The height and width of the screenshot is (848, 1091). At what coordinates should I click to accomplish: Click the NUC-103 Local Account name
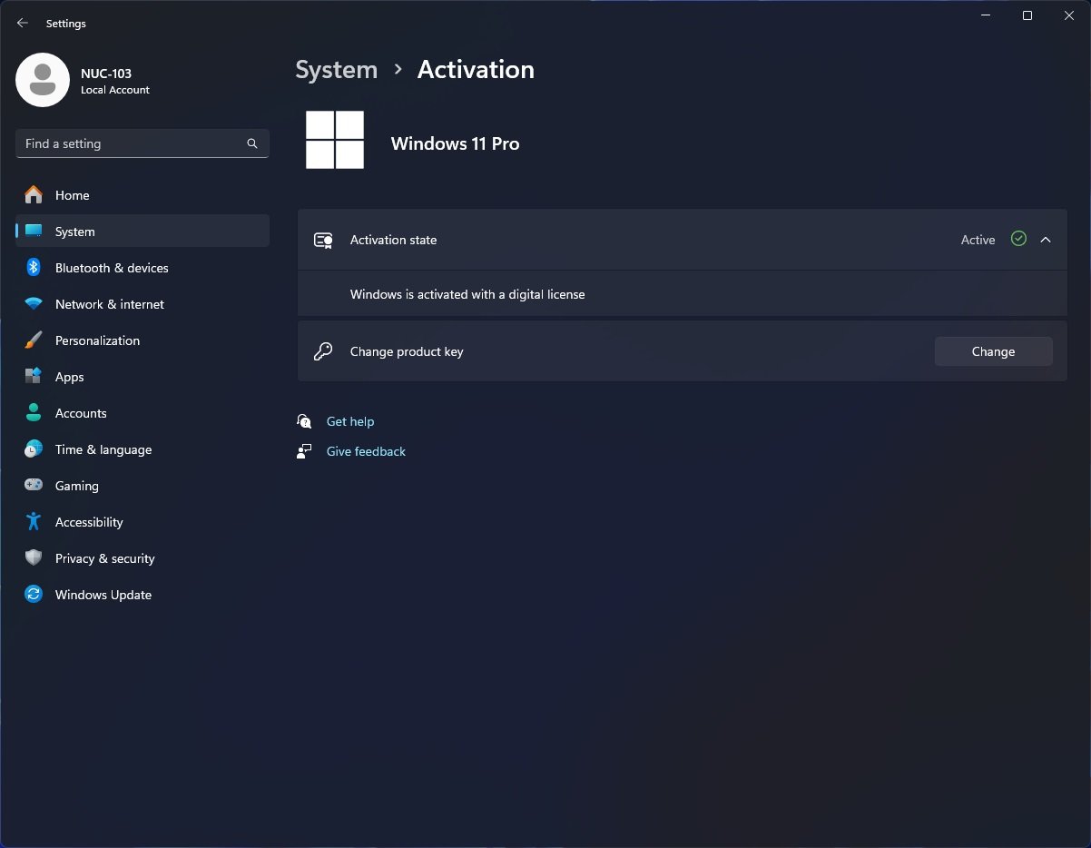[114, 81]
